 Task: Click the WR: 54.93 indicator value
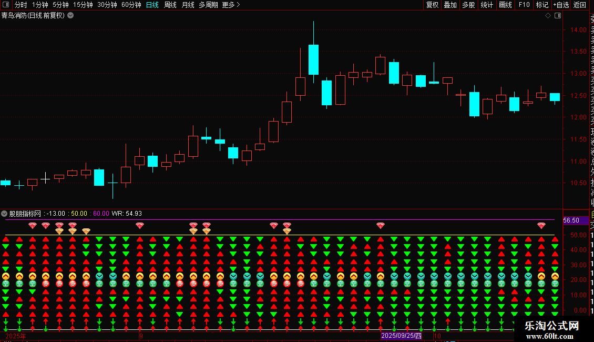[127, 214]
